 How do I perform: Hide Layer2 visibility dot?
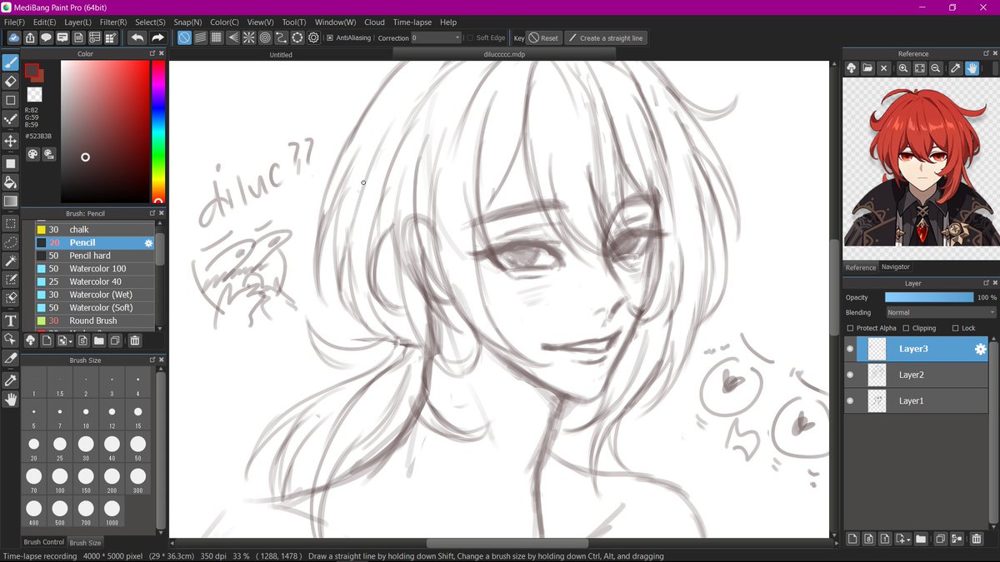[x=850, y=375]
